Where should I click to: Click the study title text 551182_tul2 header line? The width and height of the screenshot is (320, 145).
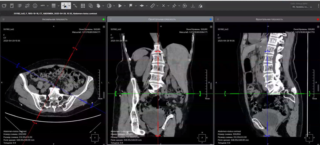point(55,13)
